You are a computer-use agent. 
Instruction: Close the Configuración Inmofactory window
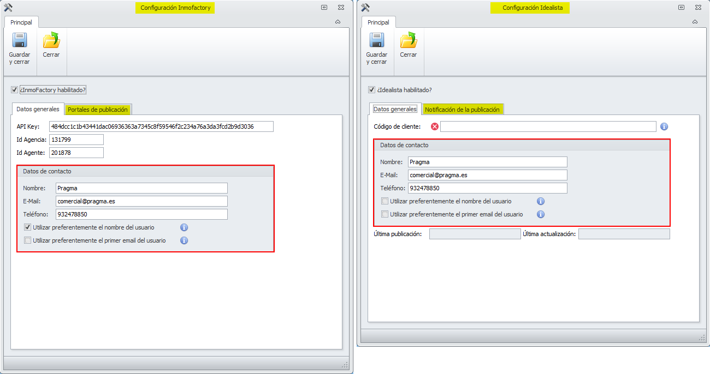(341, 8)
